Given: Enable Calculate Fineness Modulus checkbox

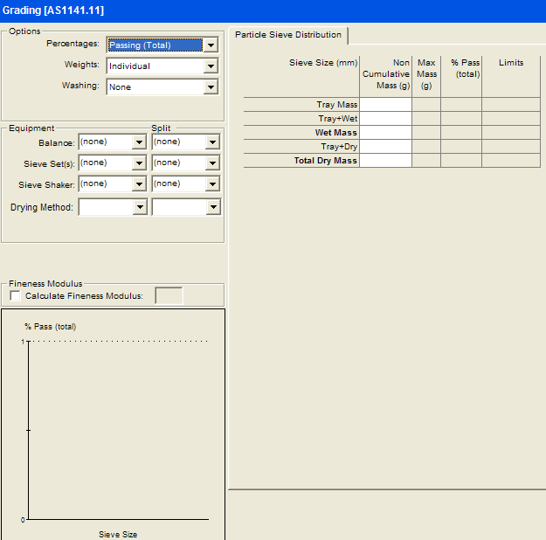Looking at the screenshot, I should pyautogui.click(x=15, y=296).
